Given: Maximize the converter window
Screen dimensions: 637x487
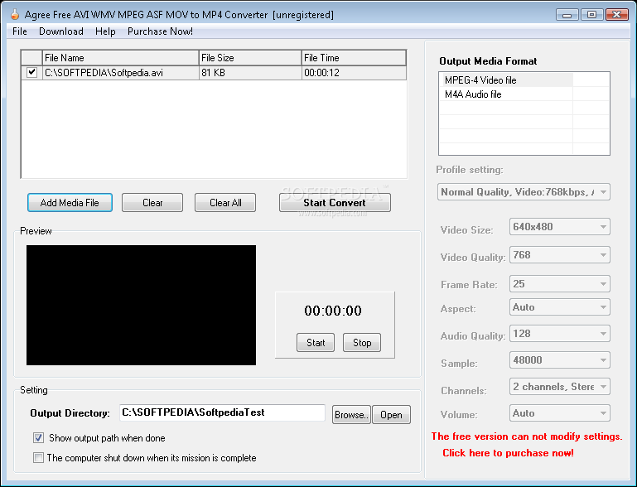Looking at the screenshot, I should click(592, 15).
